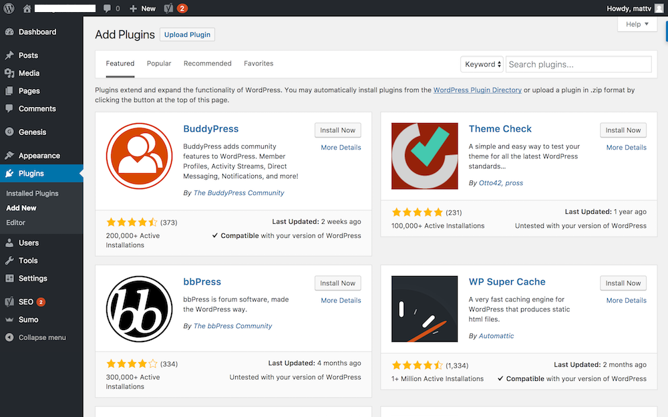Open the WordPress Plugin Directory link

click(477, 90)
